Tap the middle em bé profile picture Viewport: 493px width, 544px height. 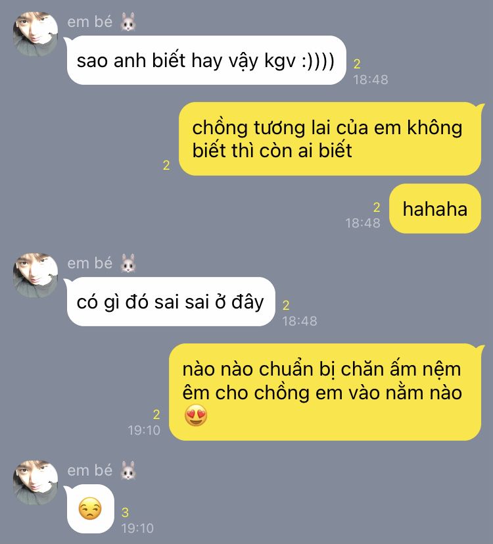click(x=35, y=275)
